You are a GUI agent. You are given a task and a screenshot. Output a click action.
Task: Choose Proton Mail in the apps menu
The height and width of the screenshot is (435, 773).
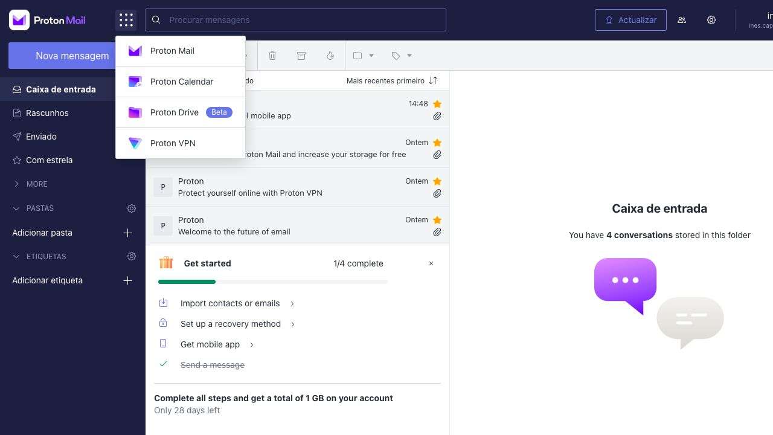click(x=181, y=51)
